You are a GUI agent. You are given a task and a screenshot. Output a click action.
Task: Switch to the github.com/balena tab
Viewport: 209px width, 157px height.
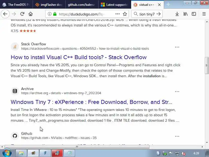[82, 4]
